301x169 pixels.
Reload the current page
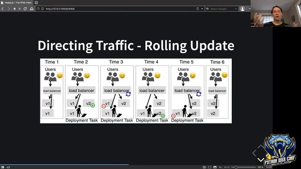[25, 9]
